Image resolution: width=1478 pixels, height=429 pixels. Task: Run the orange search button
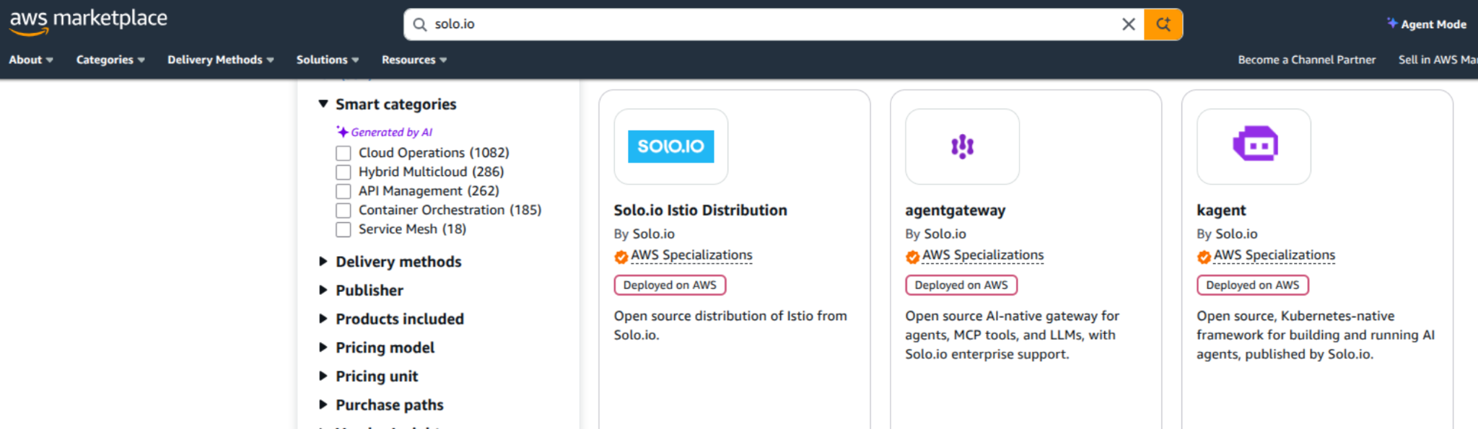[x=1163, y=25]
